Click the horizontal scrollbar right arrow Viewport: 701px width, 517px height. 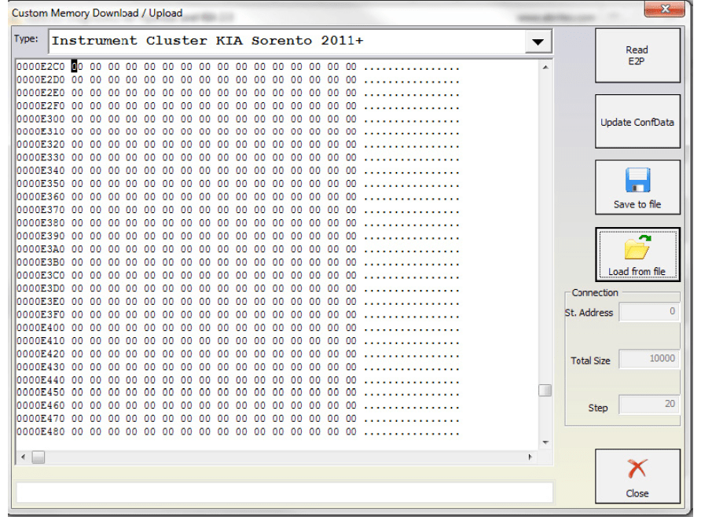530,456
